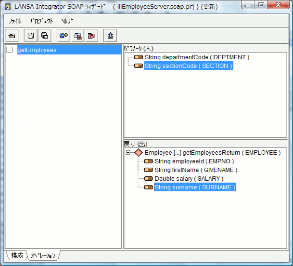Click the red binary-code document toolbar icon
The height and width of the screenshot is (266, 293).
tap(91, 35)
